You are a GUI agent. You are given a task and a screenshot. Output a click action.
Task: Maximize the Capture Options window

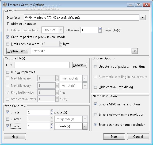[138, 5]
